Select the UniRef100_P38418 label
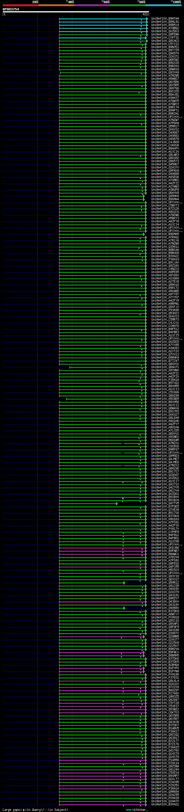 (x=165, y=380)
